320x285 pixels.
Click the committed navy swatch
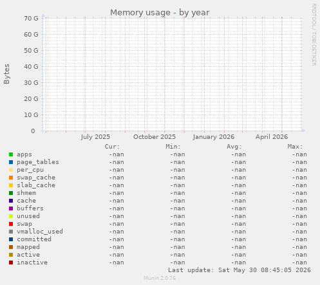pyautogui.click(x=11, y=239)
